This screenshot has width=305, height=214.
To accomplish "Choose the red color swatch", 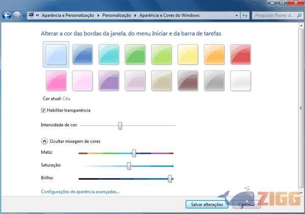I will [240, 54].
